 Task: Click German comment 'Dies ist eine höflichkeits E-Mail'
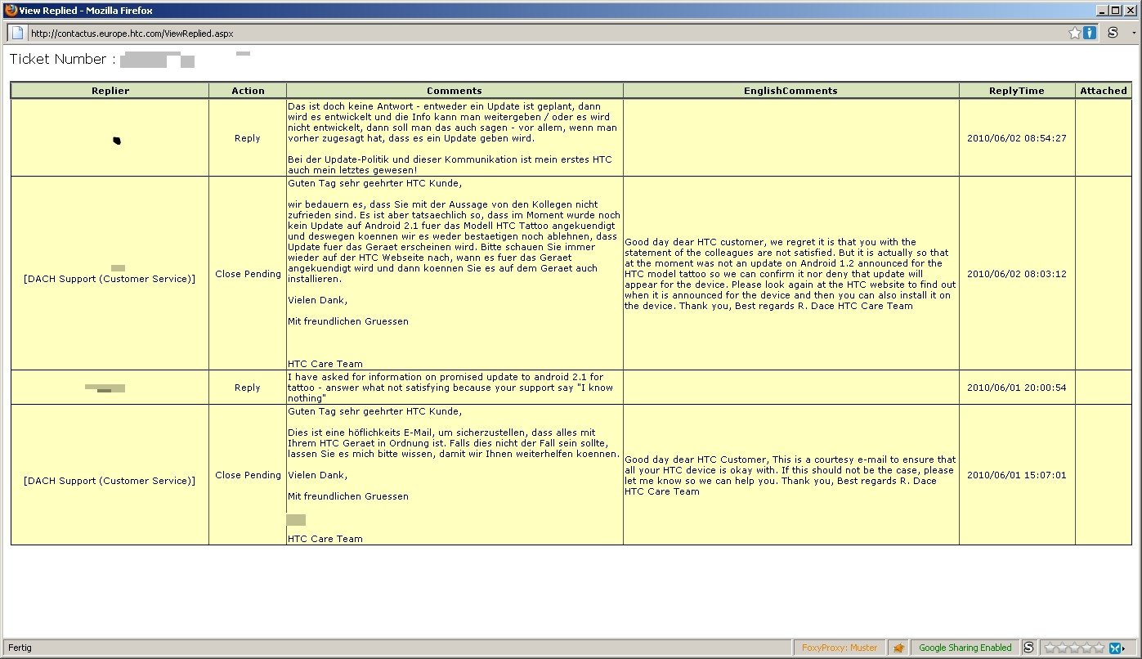tap(454, 443)
